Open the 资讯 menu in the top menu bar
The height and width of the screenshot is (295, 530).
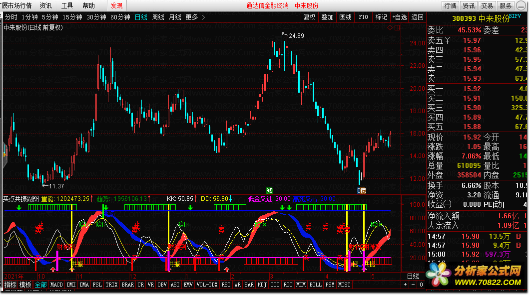coord(45,5)
